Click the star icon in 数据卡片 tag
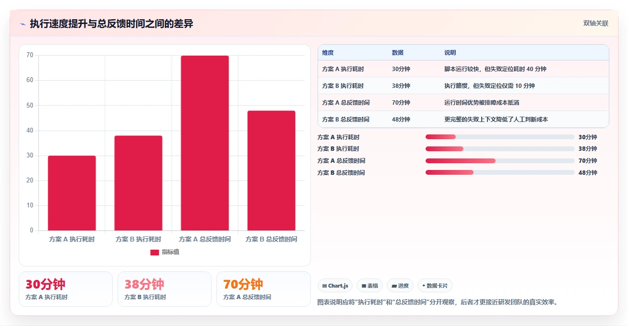Screen dimensions: 628x326 tap(424, 286)
